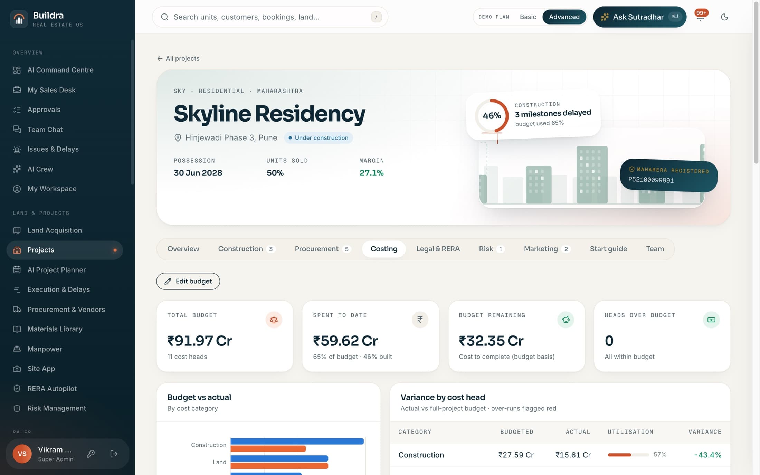
Task: Open AI Crew section
Action: 65,169
